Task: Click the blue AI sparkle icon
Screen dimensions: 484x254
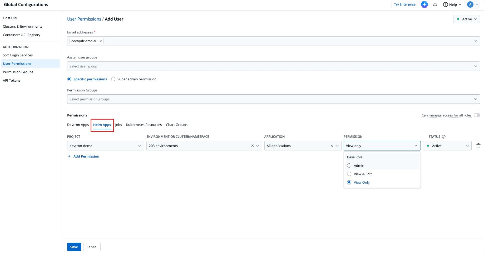Action: tap(424, 4)
